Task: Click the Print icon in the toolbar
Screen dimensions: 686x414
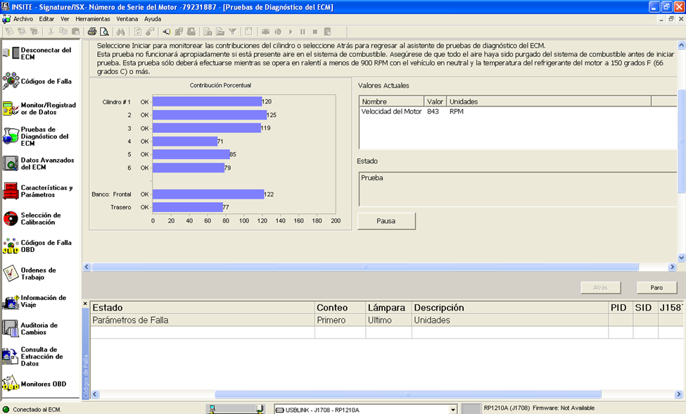Action: pyautogui.click(x=91, y=32)
